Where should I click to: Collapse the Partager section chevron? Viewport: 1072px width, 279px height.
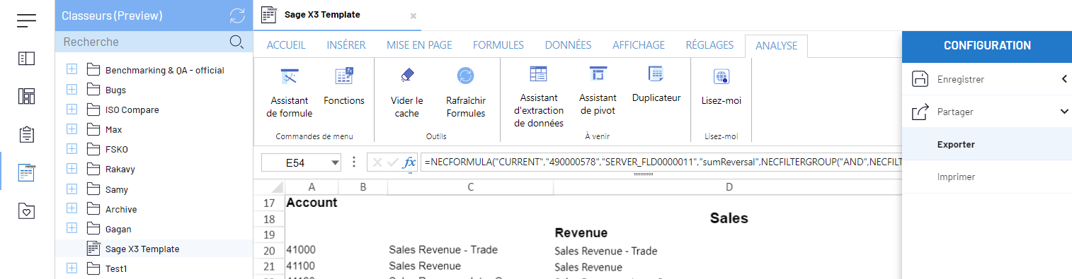coord(1064,112)
